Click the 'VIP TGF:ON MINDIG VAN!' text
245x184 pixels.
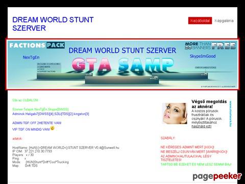pos(31,129)
